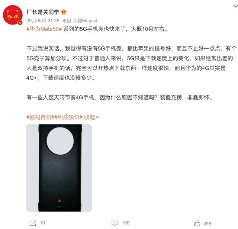This screenshot has height=229, width=238.
Task: Expand post options chevron at top right
Action: pyautogui.click(x=235, y=6)
